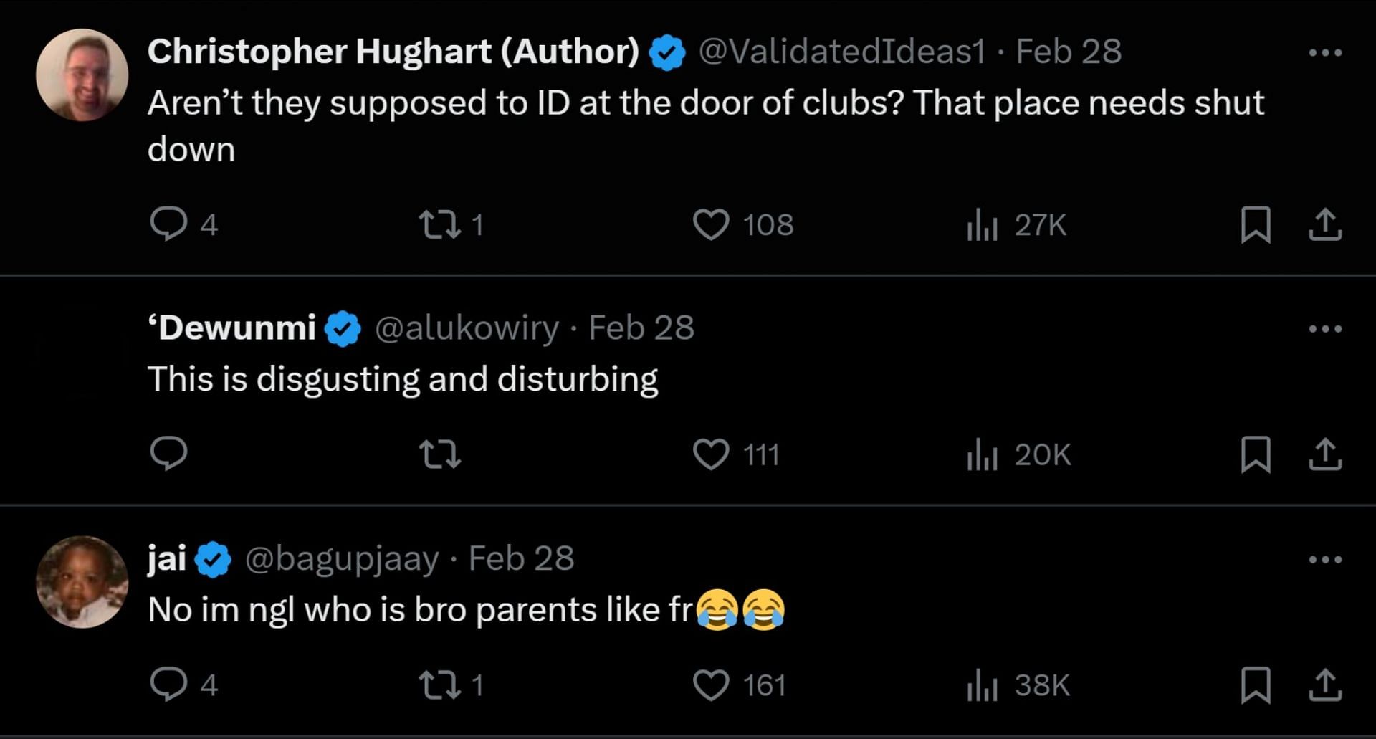Screen dimensions: 1376x739
Task: Reply to Christopher Hughart's tweet
Action: 168,224
